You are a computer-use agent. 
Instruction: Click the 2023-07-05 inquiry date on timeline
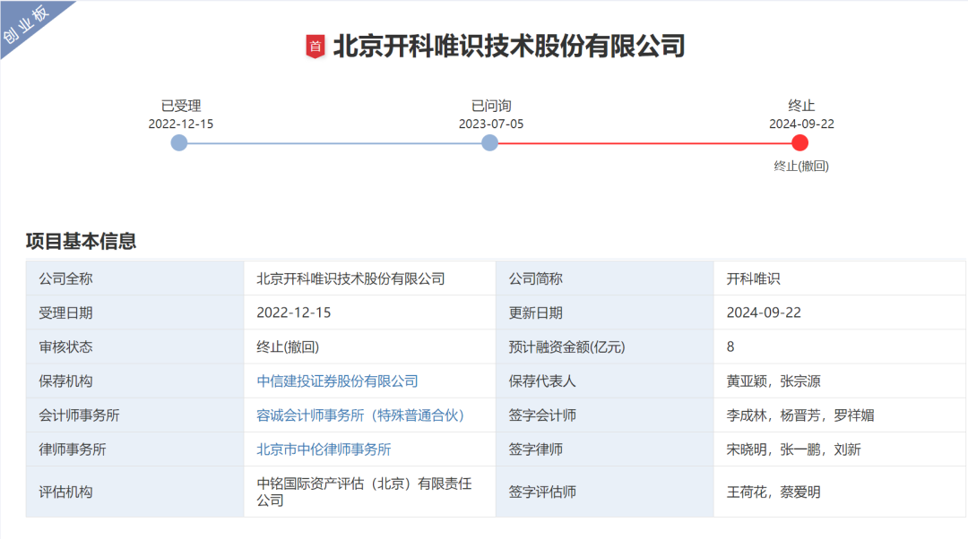491,124
